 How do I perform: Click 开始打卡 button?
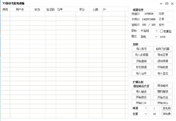[x=141, y=103]
